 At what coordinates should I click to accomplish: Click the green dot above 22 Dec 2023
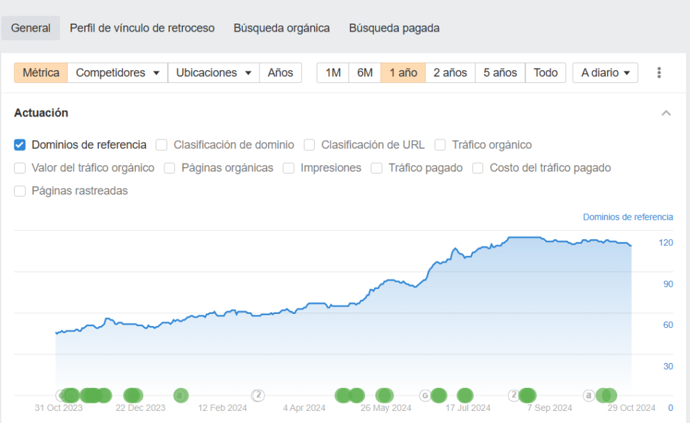click(133, 395)
